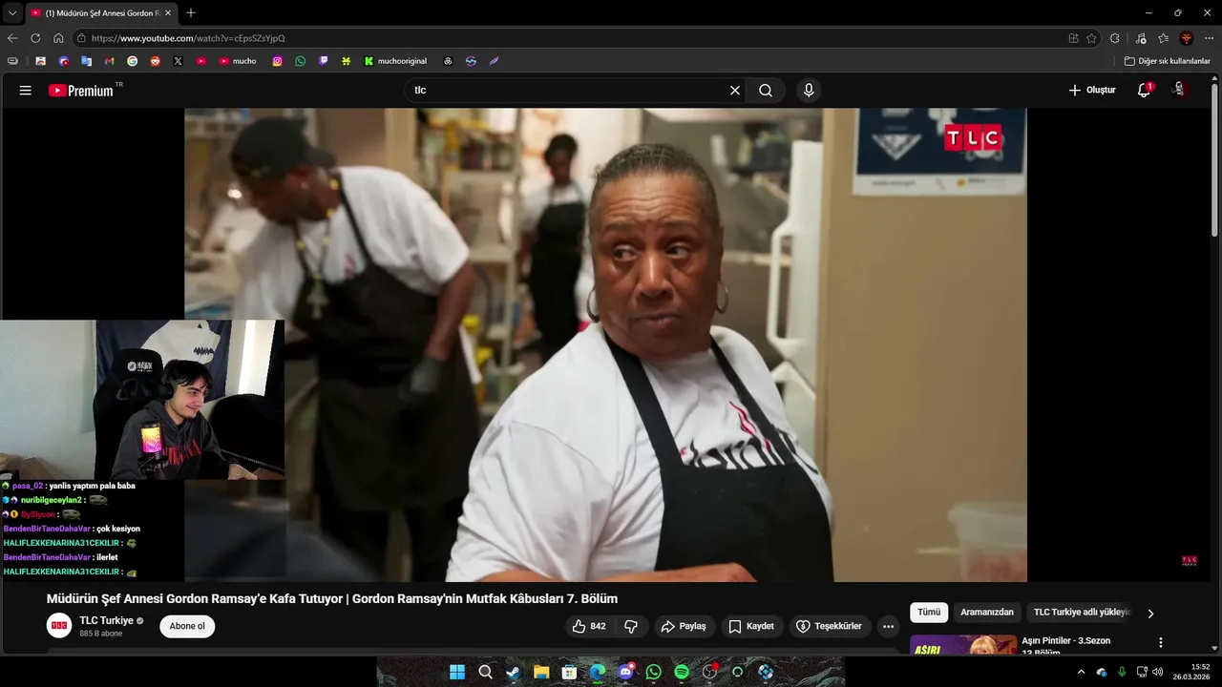The height and width of the screenshot is (687, 1222).
Task: Select the TLC Turkiye adlı yükleyici chip
Action: click(1082, 613)
